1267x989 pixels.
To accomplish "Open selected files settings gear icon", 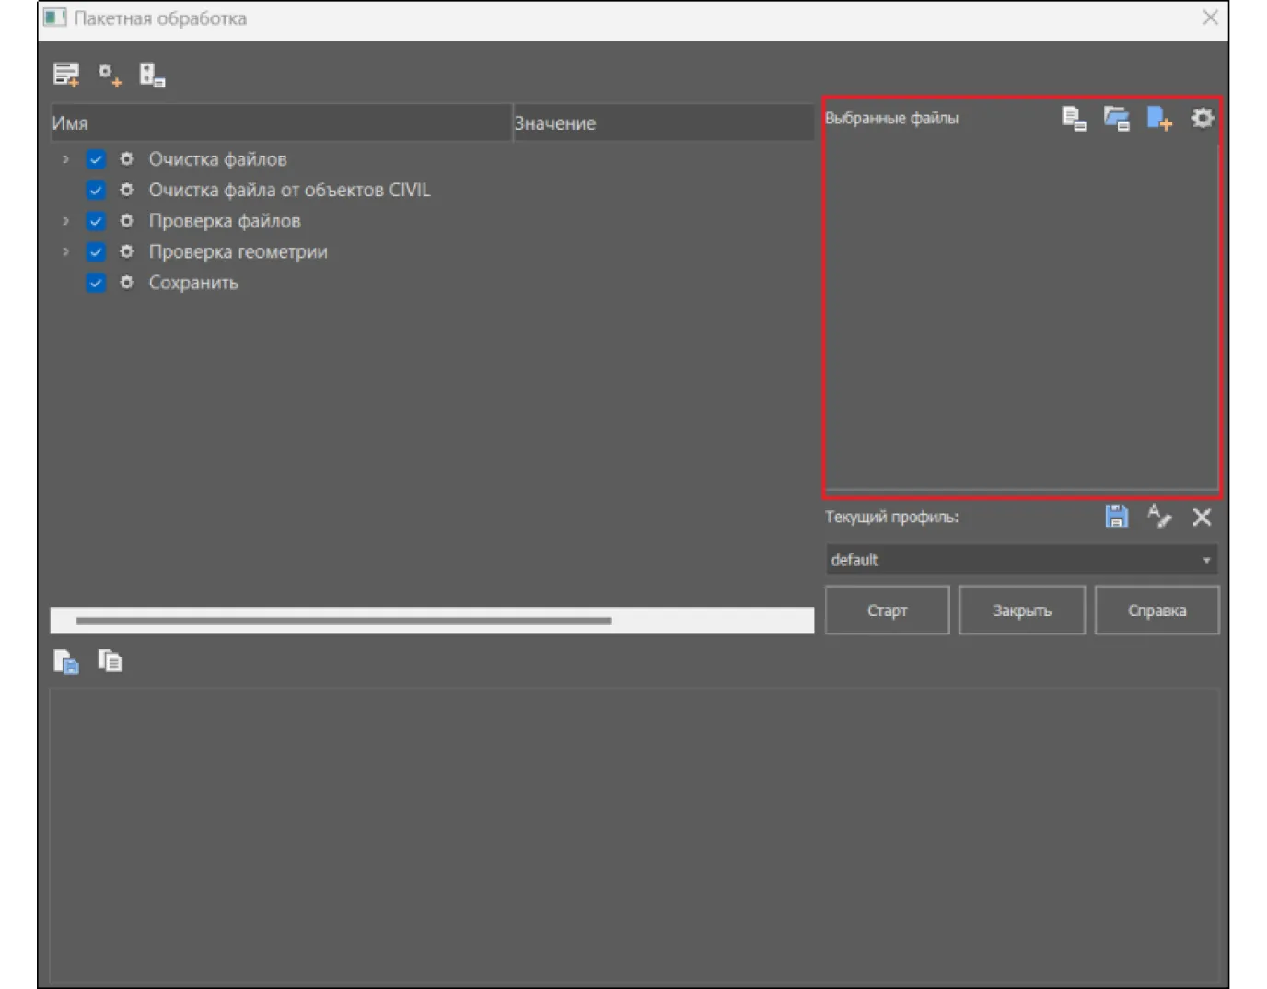I will pos(1203,118).
